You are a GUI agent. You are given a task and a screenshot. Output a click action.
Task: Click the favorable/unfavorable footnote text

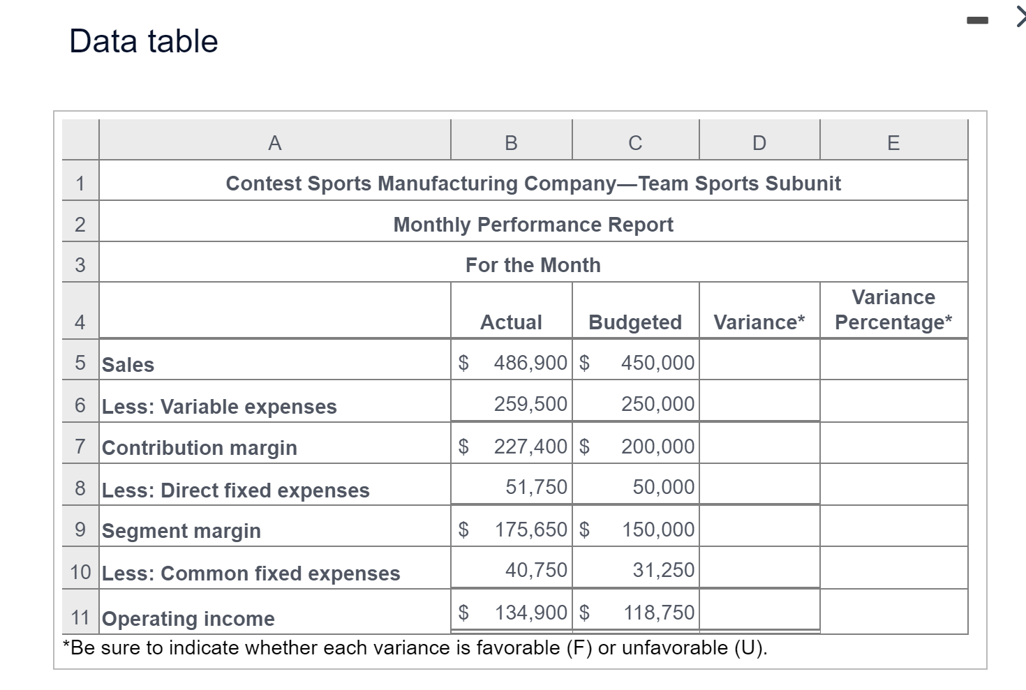point(415,647)
